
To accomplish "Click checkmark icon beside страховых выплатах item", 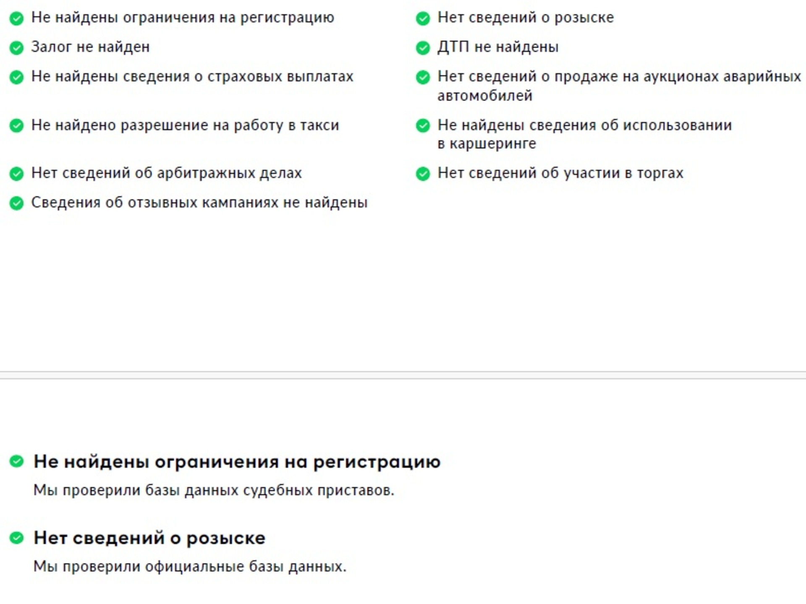I will point(17,77).
